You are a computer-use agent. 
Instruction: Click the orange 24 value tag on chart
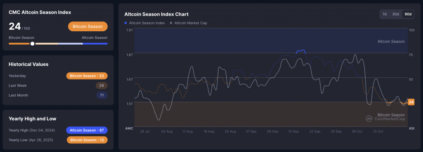point(411,102)
